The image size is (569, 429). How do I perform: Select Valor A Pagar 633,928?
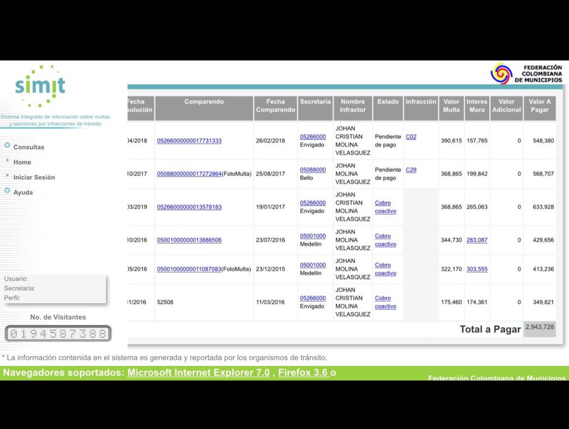(x=543, y=207)
